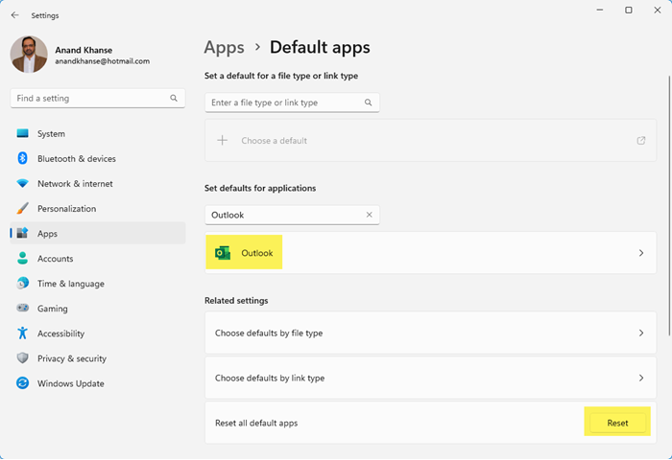Open Choose defaults by file type chevron
The height and width of the screenshot is (460, 672).
[640, 333]
